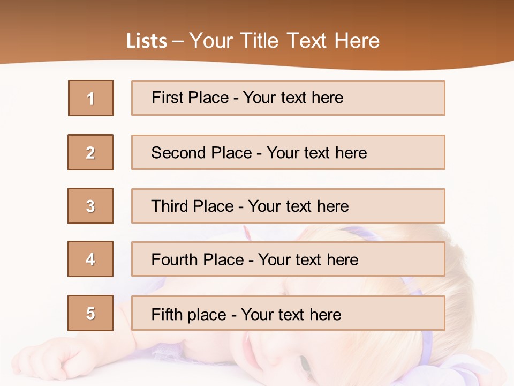Select the Fourth Place text box
The height and width of the screenshot is (386, 514).
coord(288,259)
